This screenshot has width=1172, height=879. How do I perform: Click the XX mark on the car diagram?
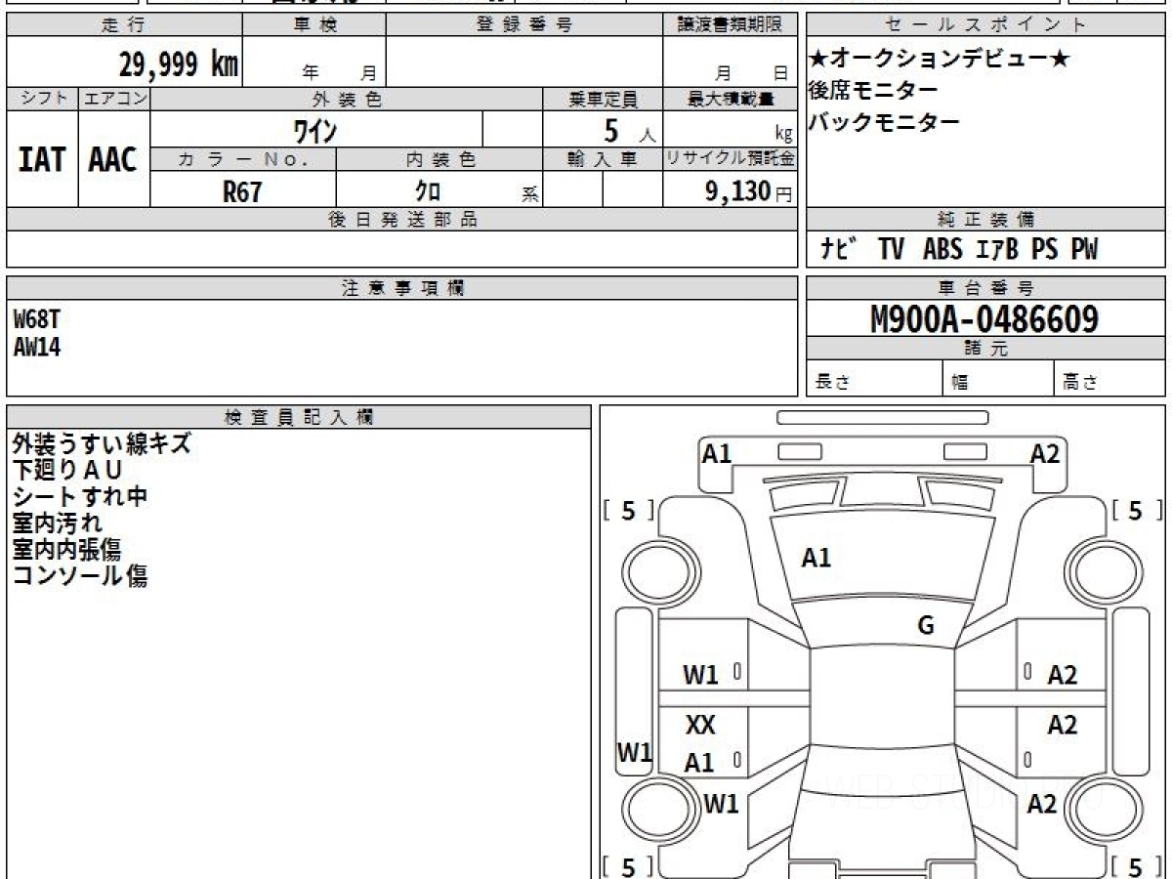pyautogui.click(x=700, y=725)
